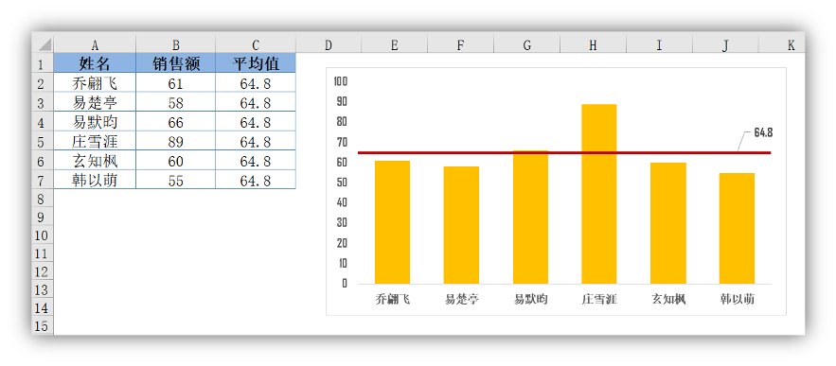Select 韩以萌 bar in the chart
Viewport: 836px width, 366px height.
pos(737,228)
